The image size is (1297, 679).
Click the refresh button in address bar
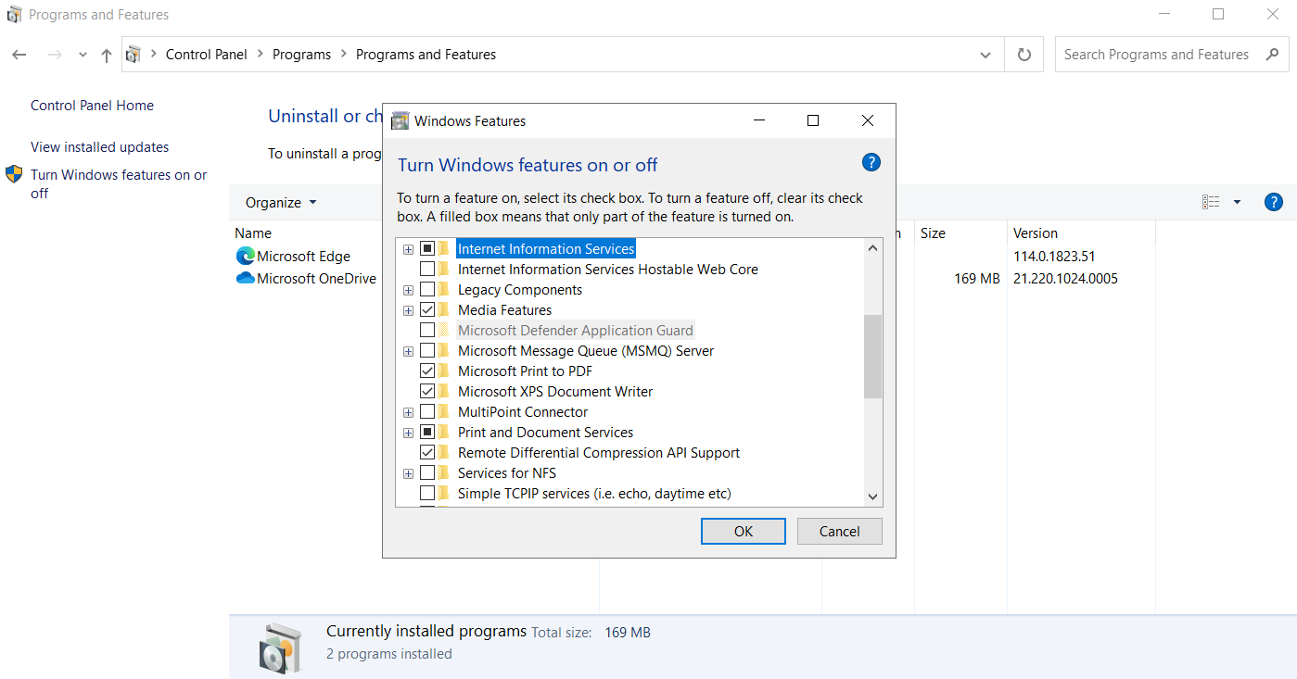(1024, 55)
